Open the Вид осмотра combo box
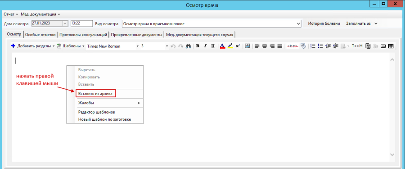 [211, 23]
